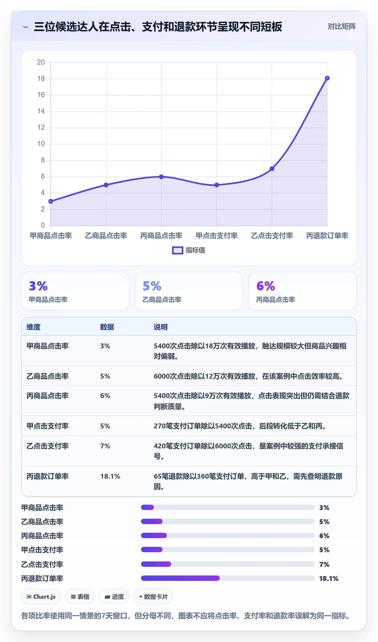The width and height of the screenshot is (378, 642).
Task: Click the 乙点击支付率 progress bar
Action: [x=228, y=564]
